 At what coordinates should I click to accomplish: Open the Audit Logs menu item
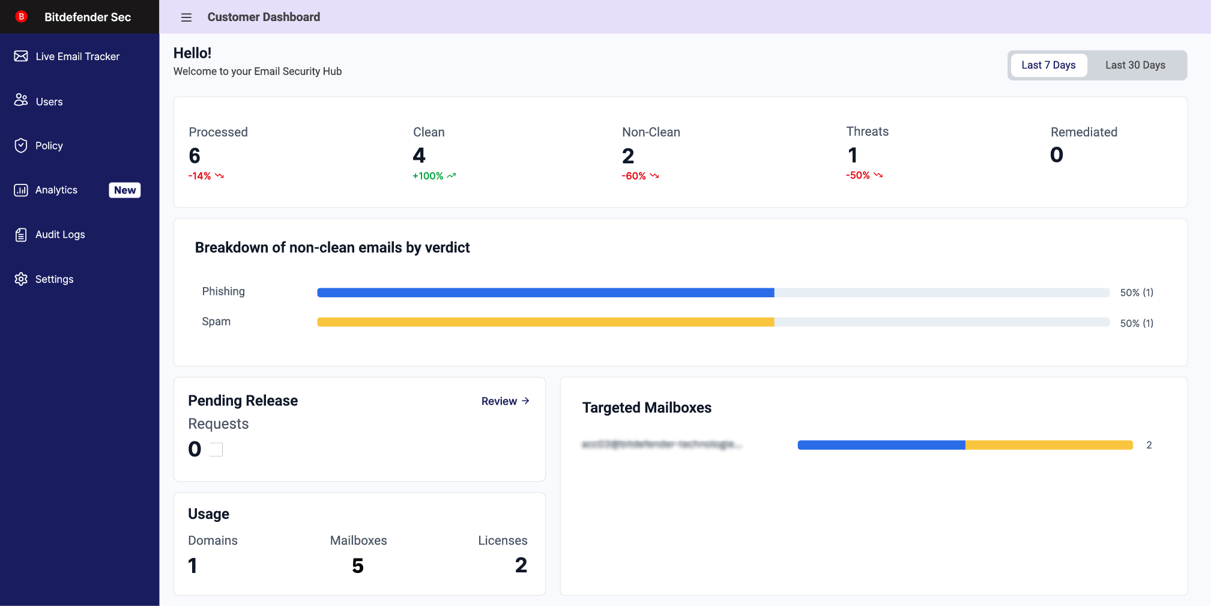coord(60,235)
